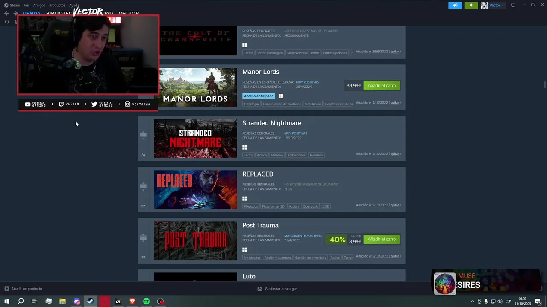The width and height of the screenshot is (547, 307).
Task: Click Manor Lords MUY POSITIVAS reviews
Action: point(307,82)
